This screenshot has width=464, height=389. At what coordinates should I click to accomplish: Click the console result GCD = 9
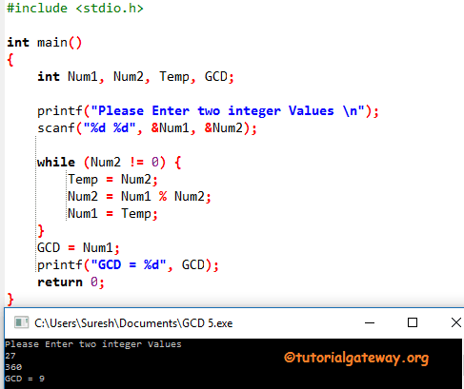click(x=25, y=379)
